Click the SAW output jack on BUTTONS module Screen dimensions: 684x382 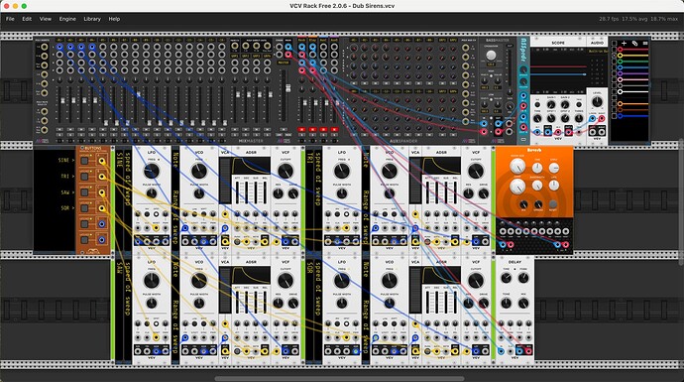pos(102,192)
